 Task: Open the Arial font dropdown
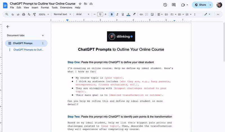[83, 14]
